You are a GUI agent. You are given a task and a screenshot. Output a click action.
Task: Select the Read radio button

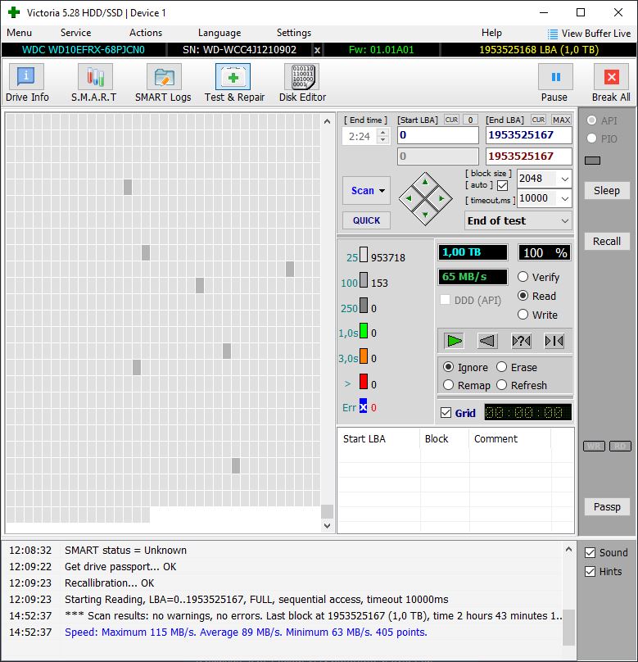click(523, 296)
